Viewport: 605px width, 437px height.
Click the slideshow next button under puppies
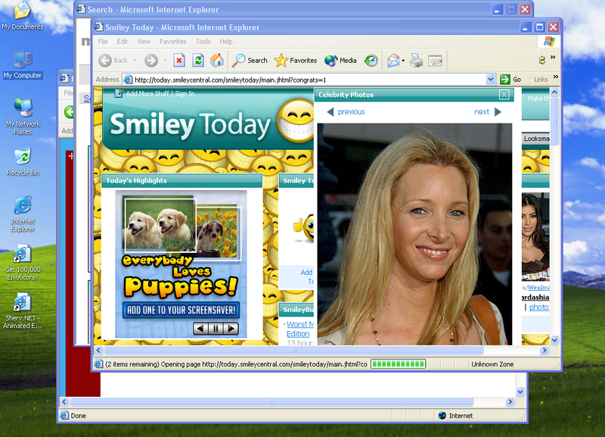click(x=231, y=329)
